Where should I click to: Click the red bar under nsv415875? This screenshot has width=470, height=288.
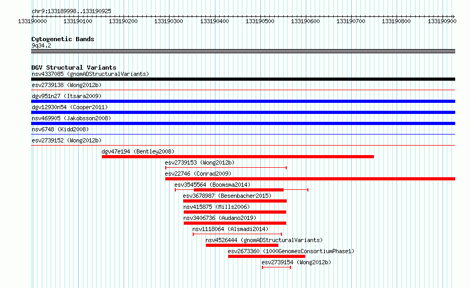click(235, 212)
